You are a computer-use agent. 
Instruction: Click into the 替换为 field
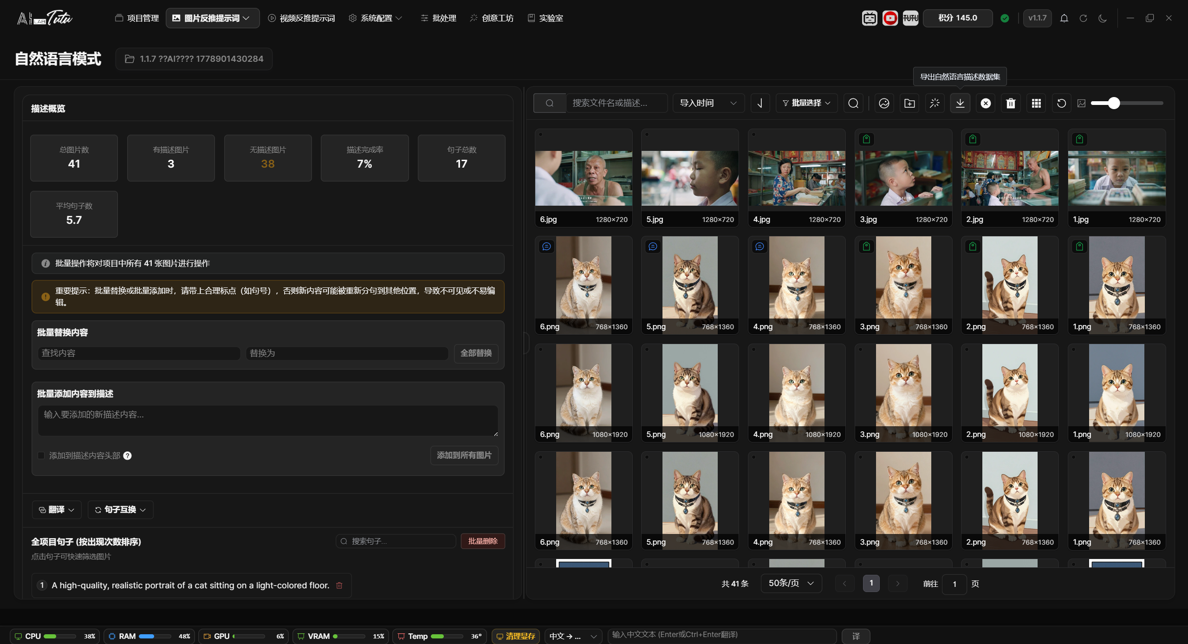(347, 353)
